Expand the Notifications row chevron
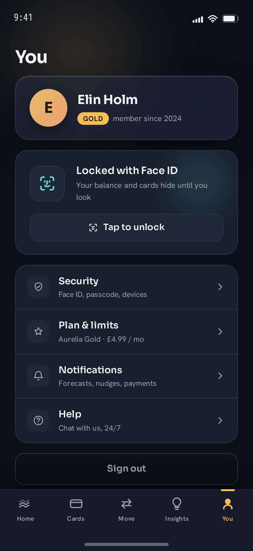The height and width of the screenshot is (551, 253). pyautogui.click(x=220, y=376)
